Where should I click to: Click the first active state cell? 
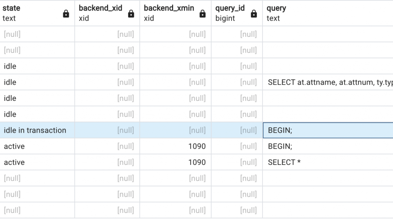(37, 147)
